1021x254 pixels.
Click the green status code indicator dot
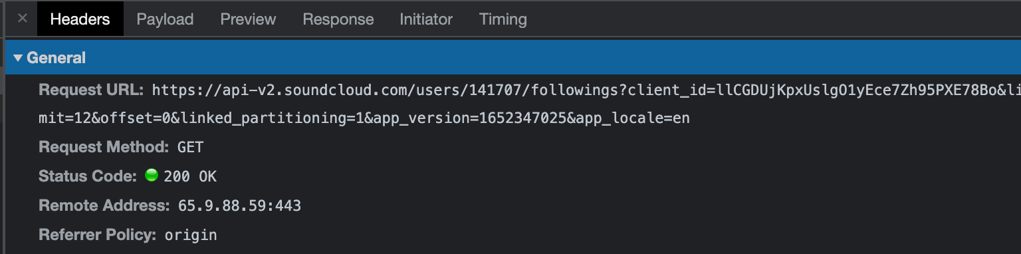(x=152, y=176)
